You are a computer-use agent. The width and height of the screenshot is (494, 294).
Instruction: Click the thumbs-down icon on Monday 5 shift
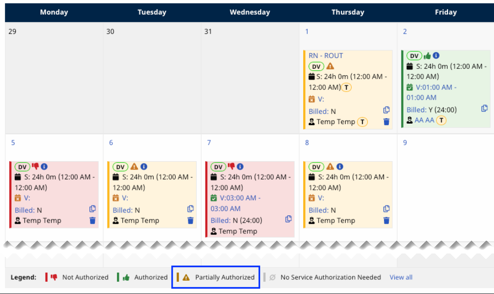(35, 167)
